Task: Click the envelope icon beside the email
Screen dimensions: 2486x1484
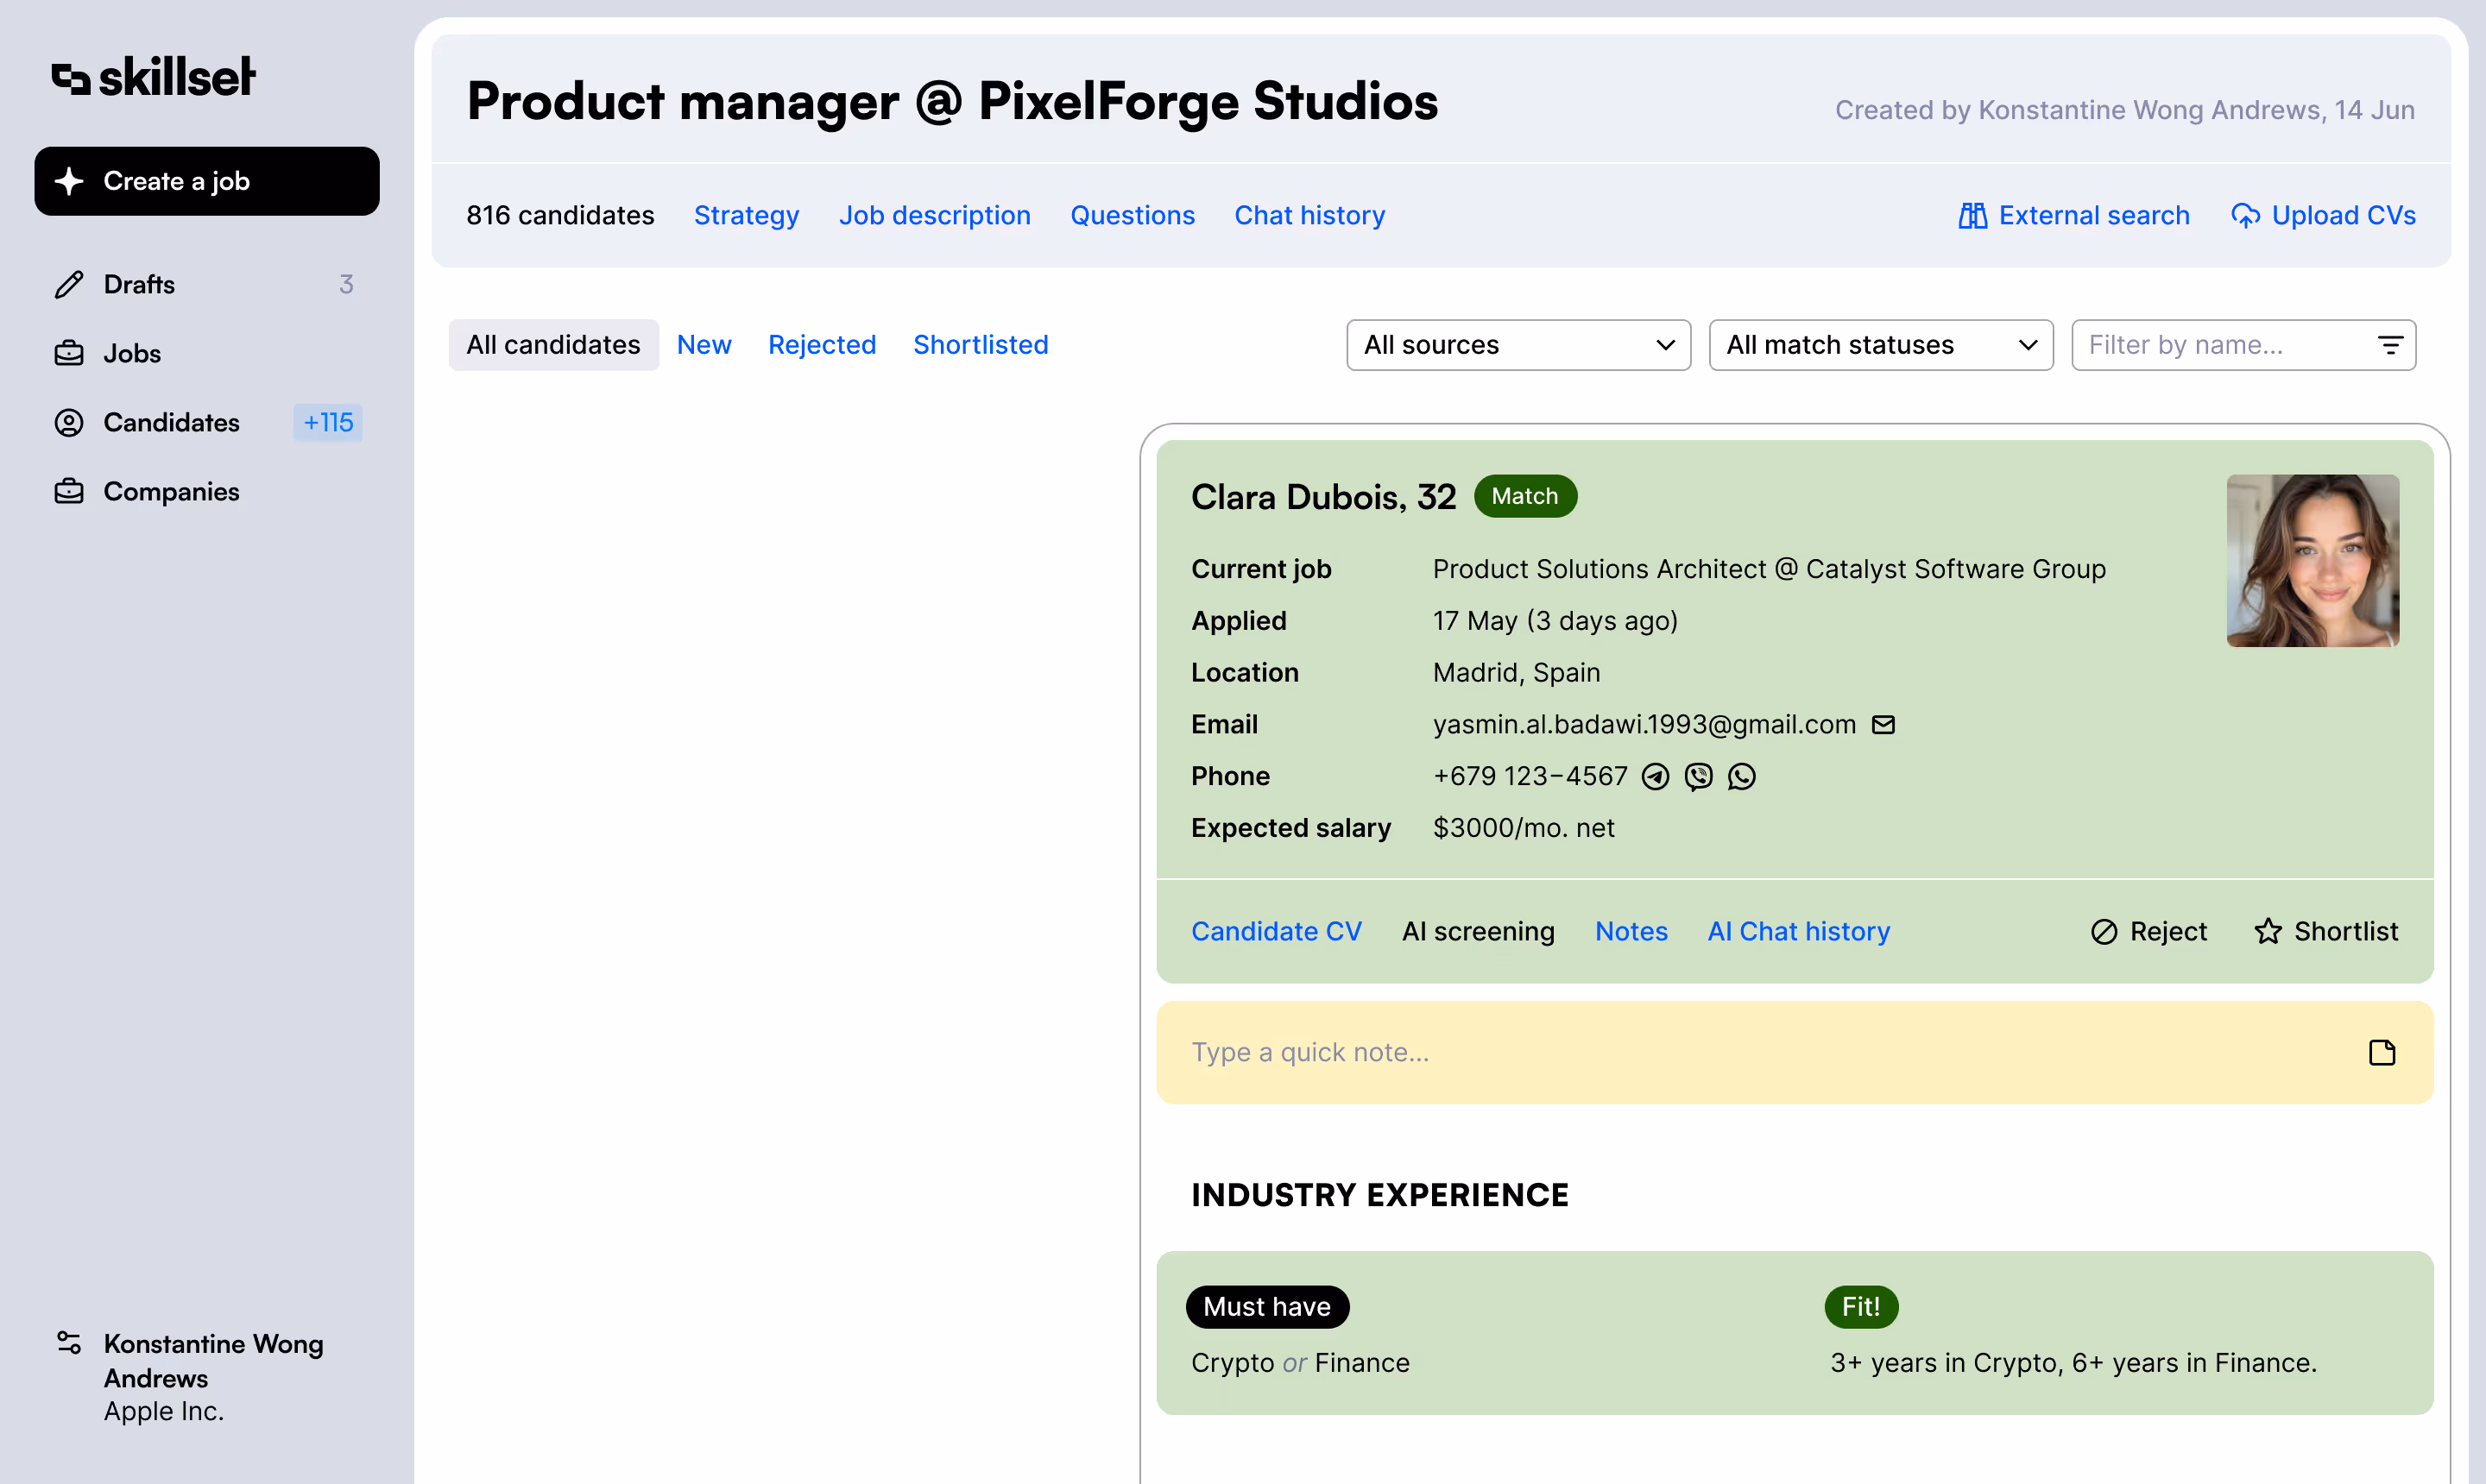Action: (1883, 724)
